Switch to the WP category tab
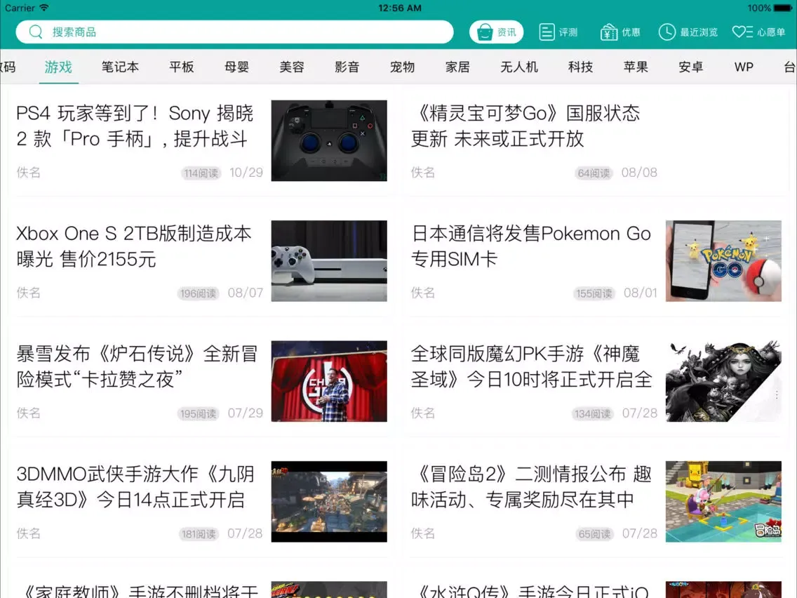This screenshot has height=598, width=797. 744,67
